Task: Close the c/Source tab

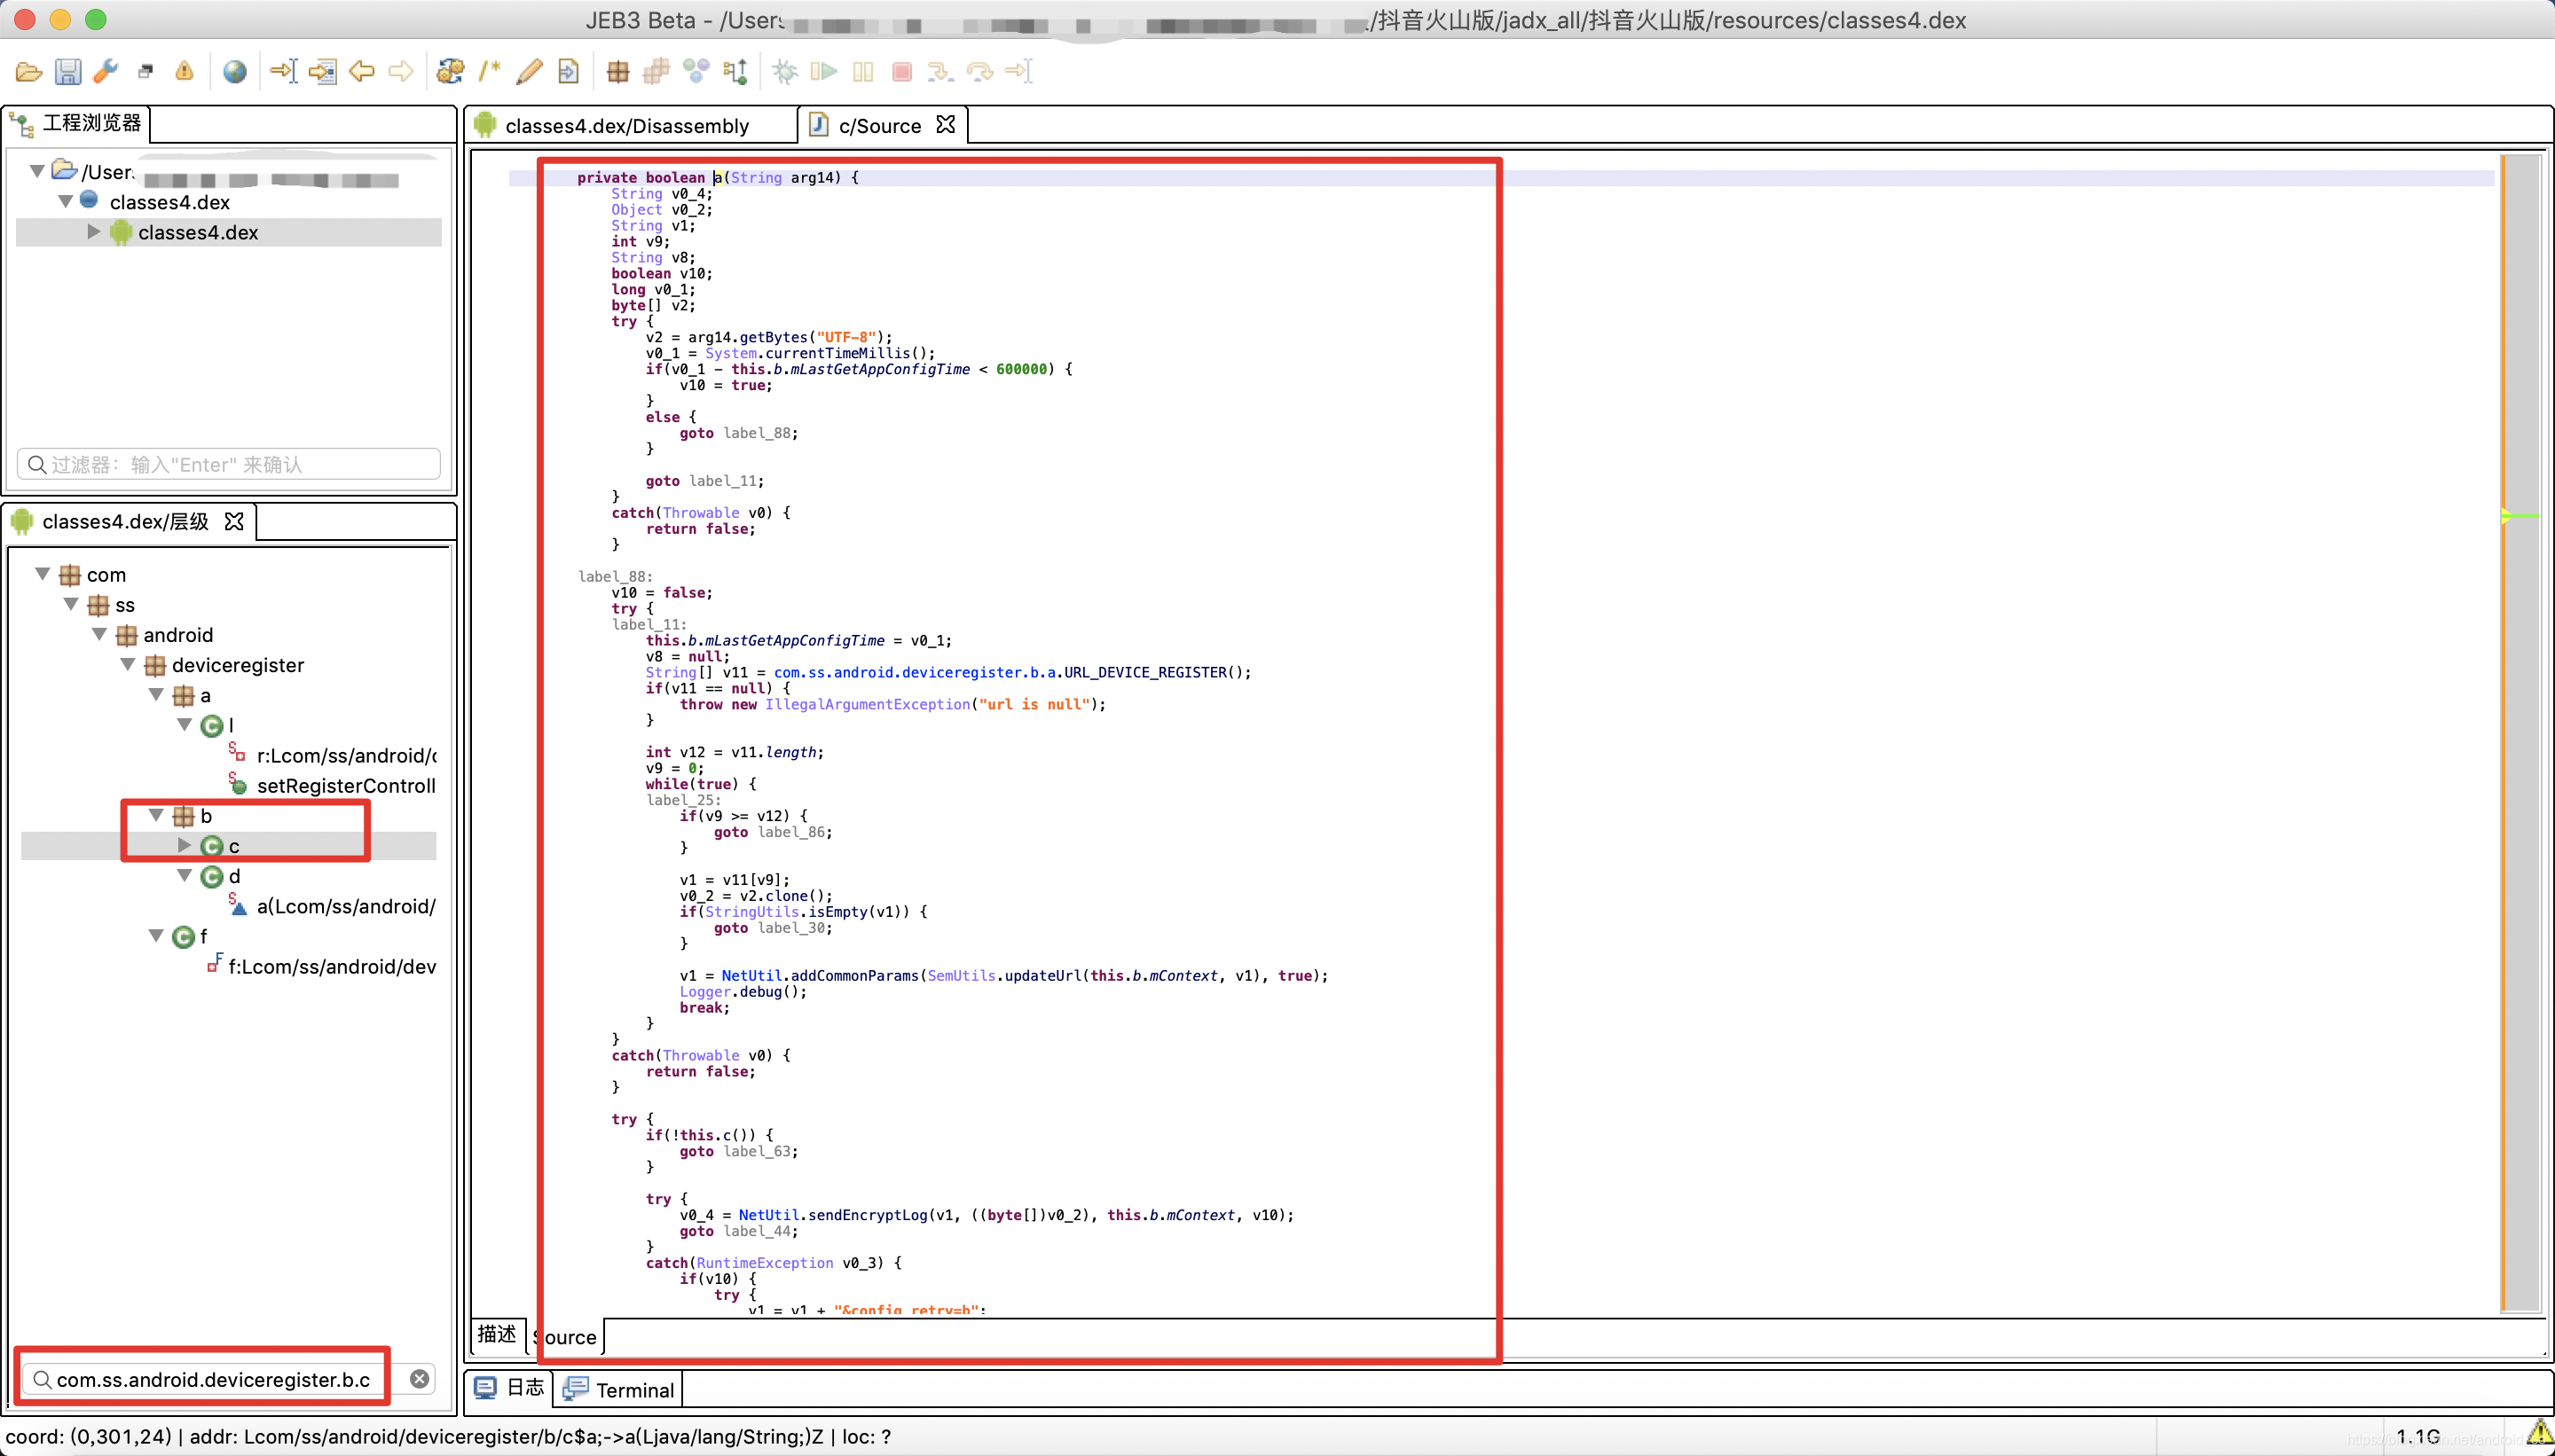Action: [946, 125]
